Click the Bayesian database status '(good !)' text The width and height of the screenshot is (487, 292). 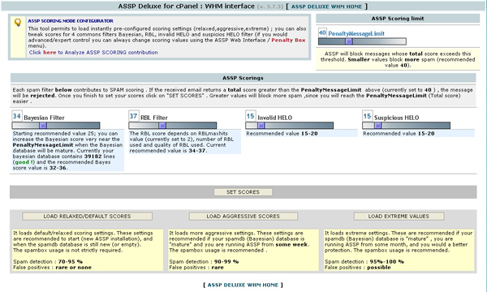[23, 162]
